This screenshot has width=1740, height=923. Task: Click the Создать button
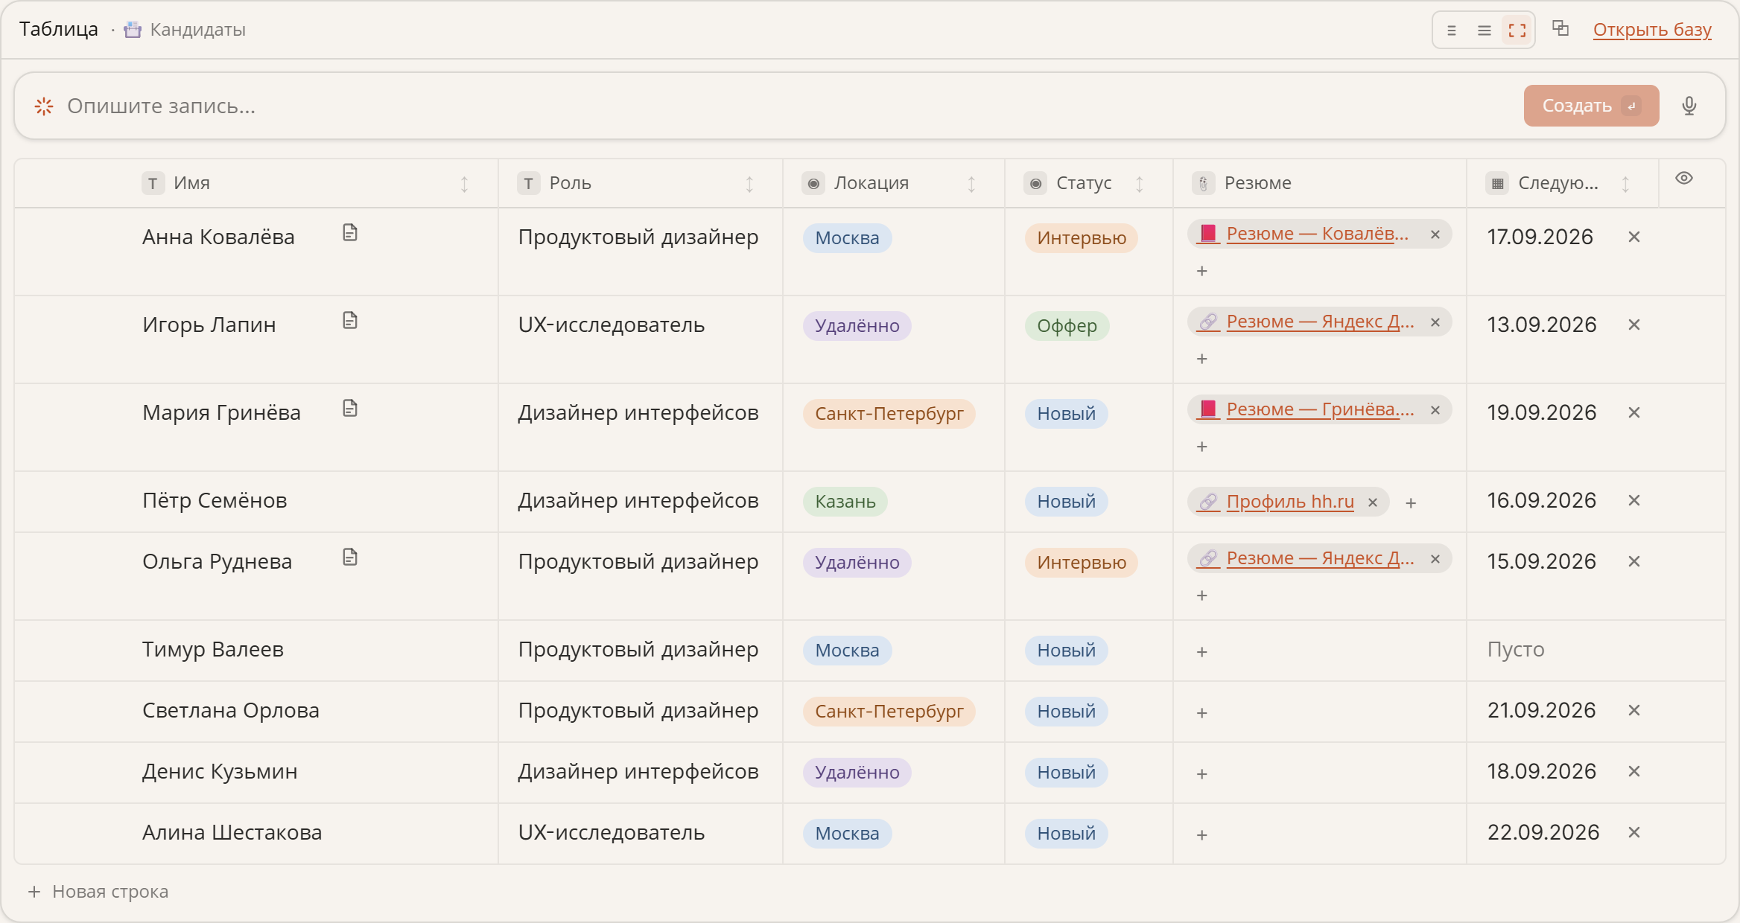(1591, 106)
